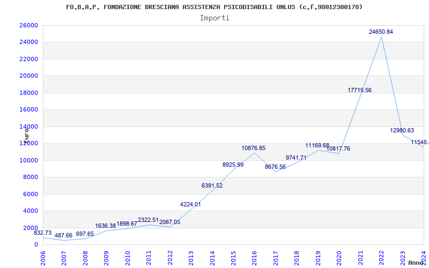Click the x-axis year 2017
This screenshot has width=429, height=268.
point(276,257)
